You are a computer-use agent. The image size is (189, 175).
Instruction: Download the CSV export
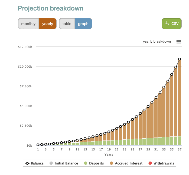pos(171,24)
